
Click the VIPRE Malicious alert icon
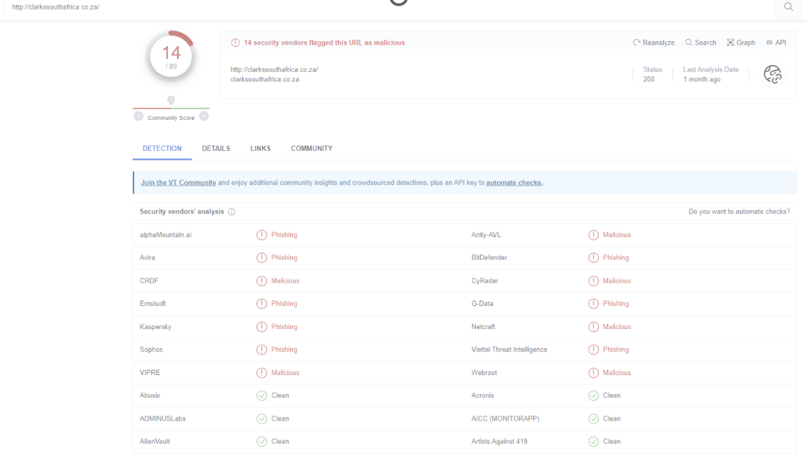tap(262, 373)
